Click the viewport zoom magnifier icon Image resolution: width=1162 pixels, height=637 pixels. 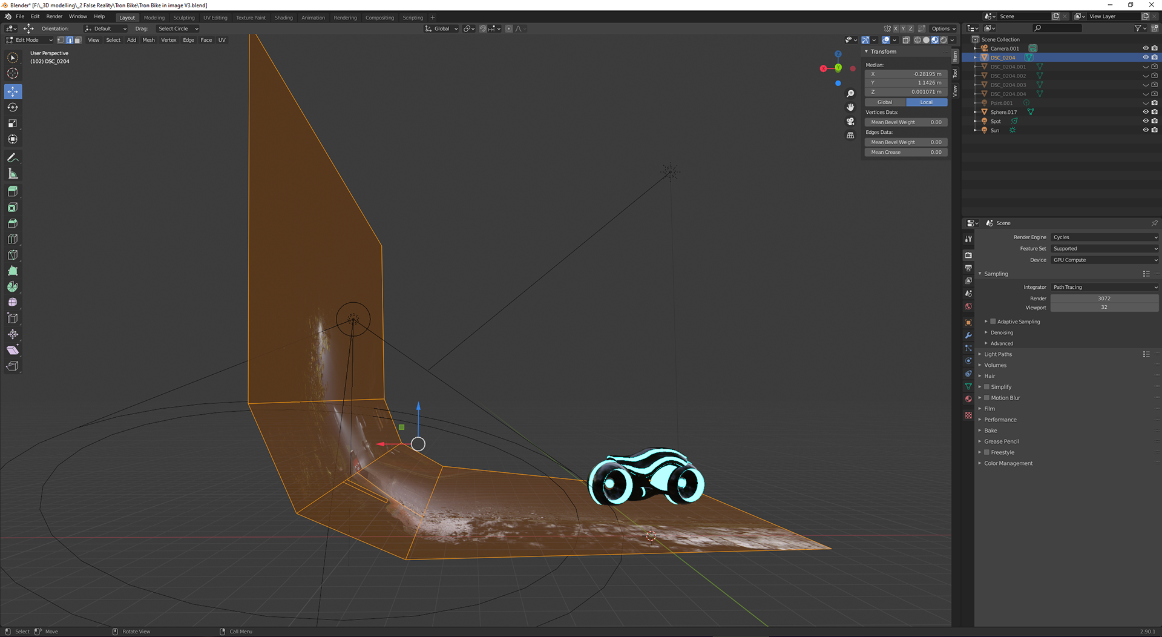click(850, 93)
